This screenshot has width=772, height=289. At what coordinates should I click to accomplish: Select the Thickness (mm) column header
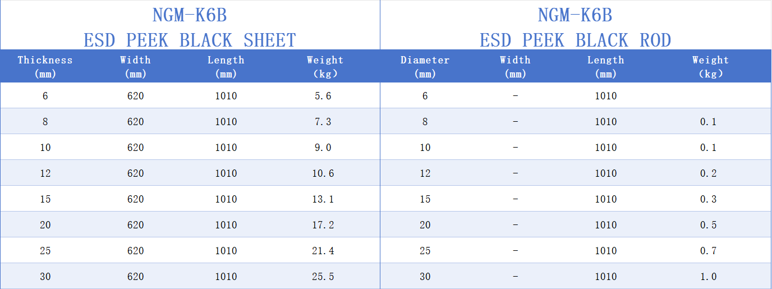click(x=45, y=66)
